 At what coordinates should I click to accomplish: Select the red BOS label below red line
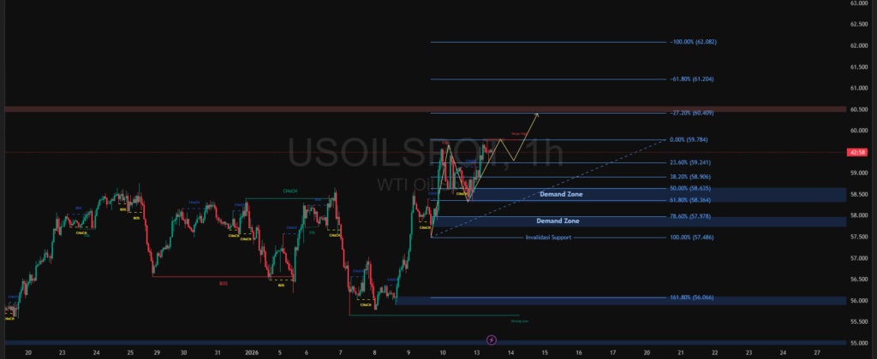pyautogui.click(x=224, y=282)
